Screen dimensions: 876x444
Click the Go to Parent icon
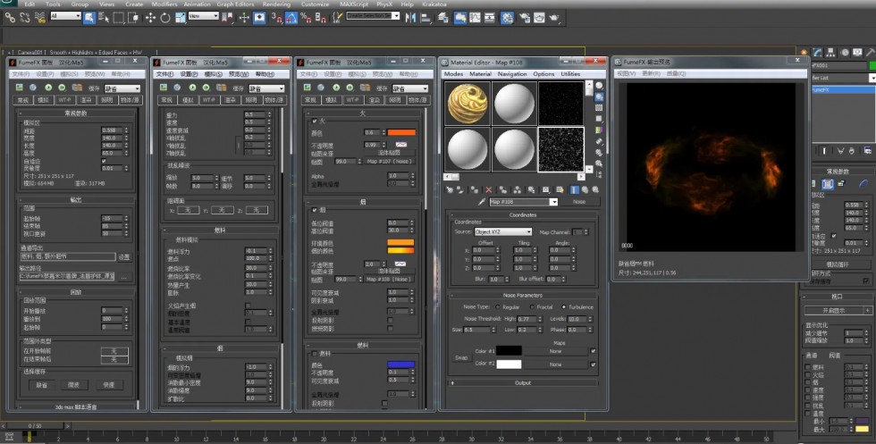click(585, 190)
